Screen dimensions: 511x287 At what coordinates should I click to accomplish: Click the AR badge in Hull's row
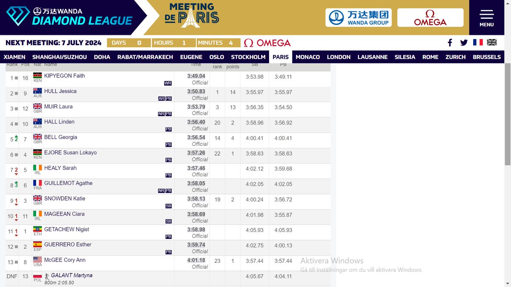tap(161, 99)
